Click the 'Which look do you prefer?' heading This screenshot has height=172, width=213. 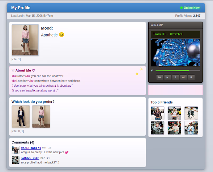pos(33,102)
